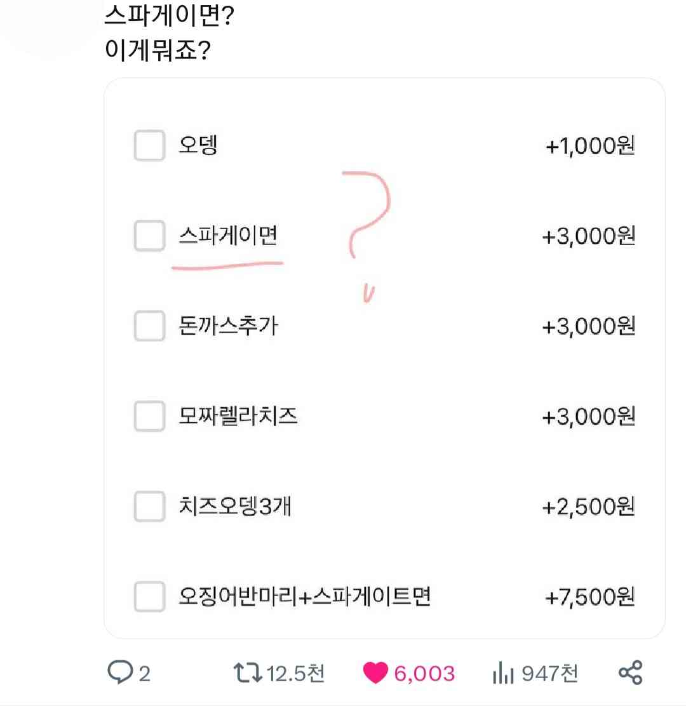The image size is (686, 706).
Task: Open the 947천 view count
Action: point(550,674)
